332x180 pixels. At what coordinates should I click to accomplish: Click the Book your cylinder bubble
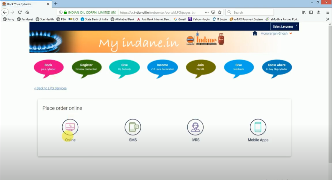pos(49,67)
